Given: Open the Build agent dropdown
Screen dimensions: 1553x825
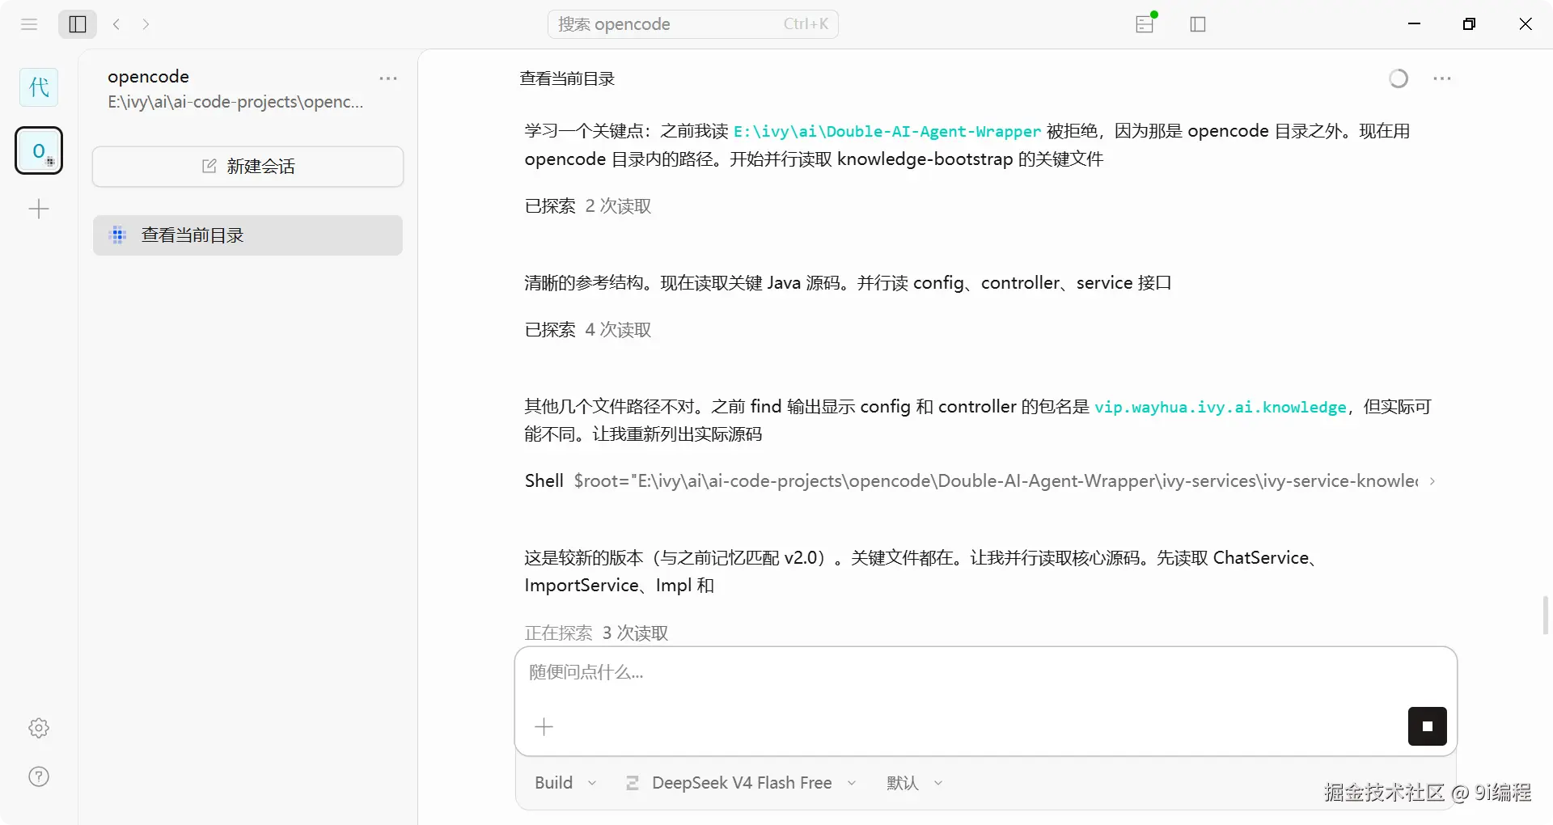Looking at the screenshot, I should pos(565,783).
